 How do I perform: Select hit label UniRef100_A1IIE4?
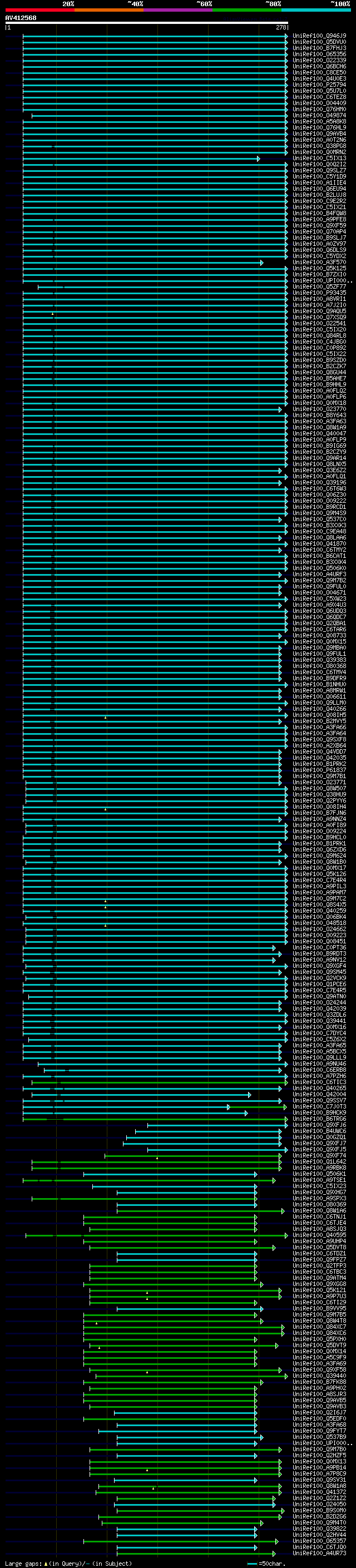click(319, 182)
